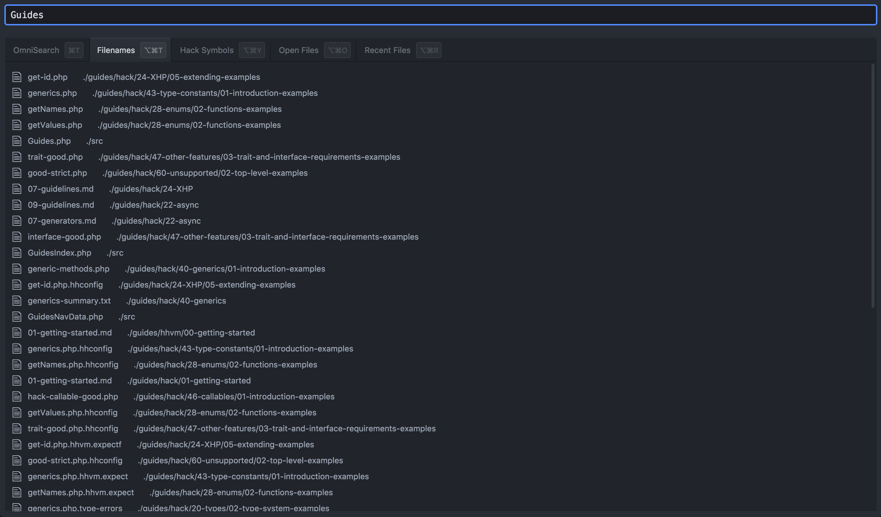Viewport: 881px width, 517px height.
Task: Click the ⌥⌘Y shortcut badge on Hack Symbols
Action: click(x=252, y=50)
